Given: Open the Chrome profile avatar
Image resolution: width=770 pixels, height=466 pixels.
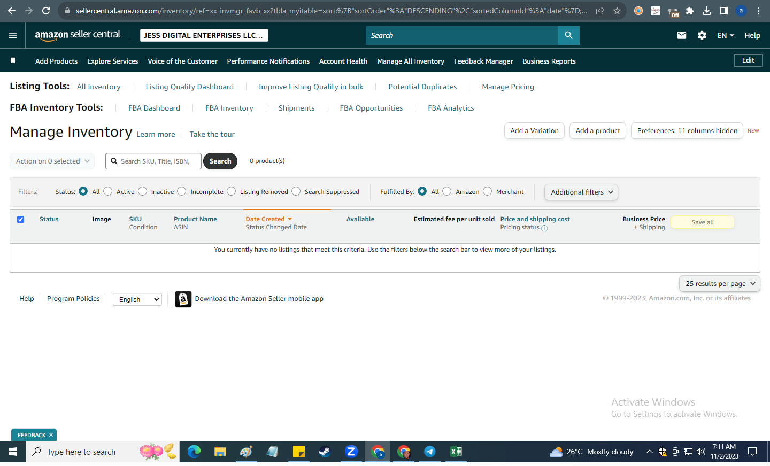Looking at the screenshot, I should coord(741,11).
